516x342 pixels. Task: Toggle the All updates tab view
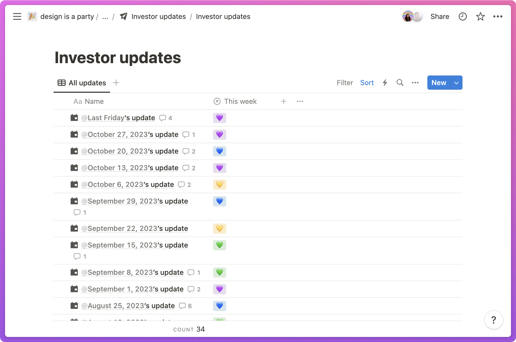(x=82, y=83)
